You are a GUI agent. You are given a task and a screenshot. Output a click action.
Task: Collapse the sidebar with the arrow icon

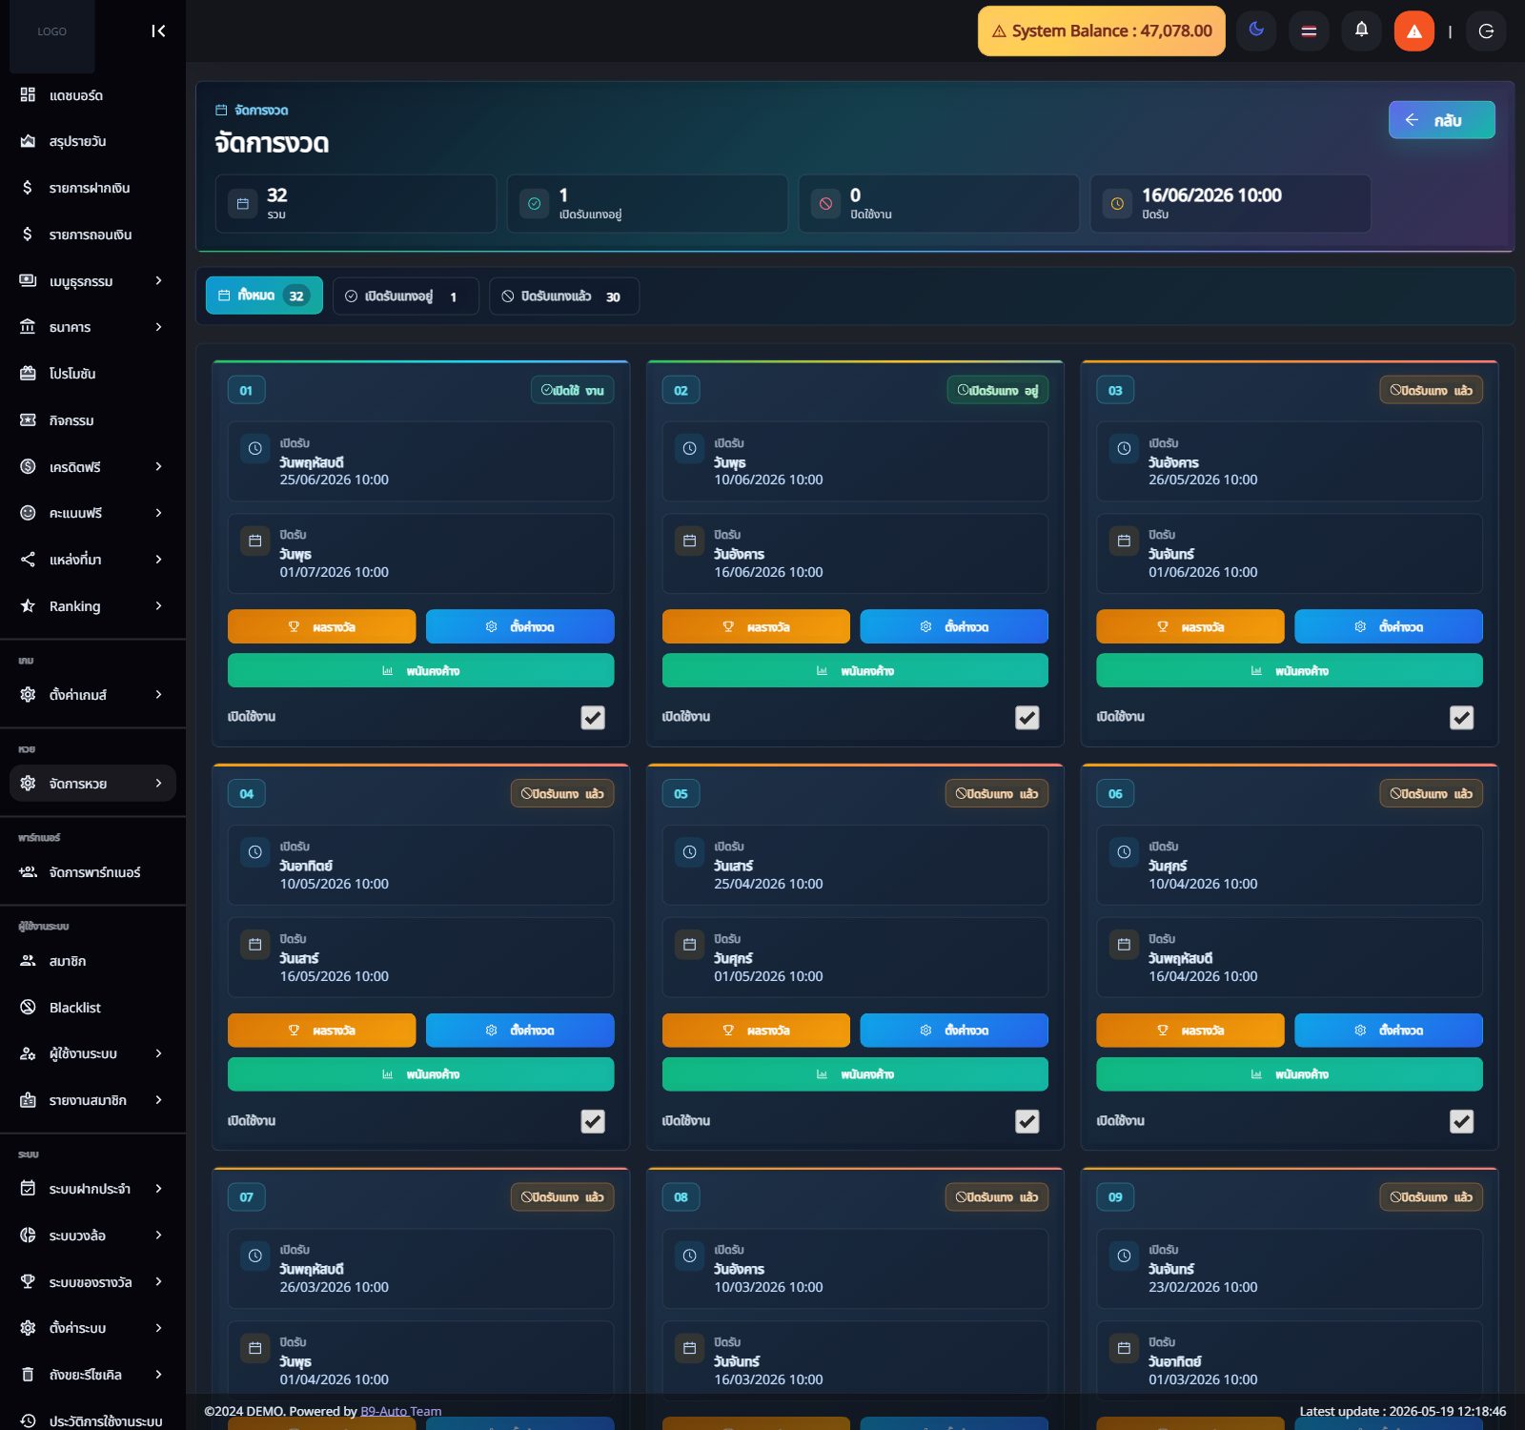coord(158,31)
